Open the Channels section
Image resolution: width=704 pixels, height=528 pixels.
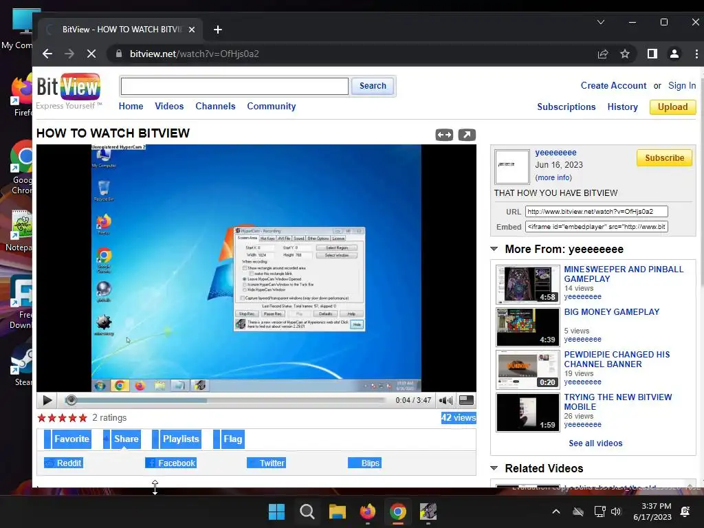pyautogui.click(x=215, y=107)
